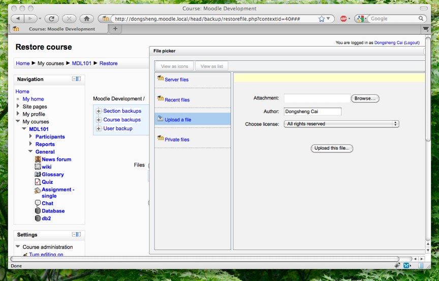Collapse the Course administration node

coord(18,247)
